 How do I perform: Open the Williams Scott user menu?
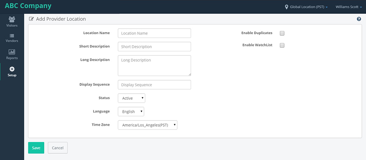coord(349,7)
